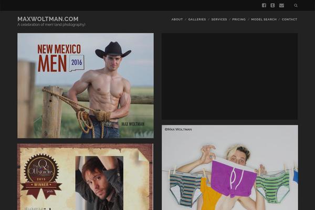
Task: Open the New Mexico Men 2016 image
Action: point(86,86)
